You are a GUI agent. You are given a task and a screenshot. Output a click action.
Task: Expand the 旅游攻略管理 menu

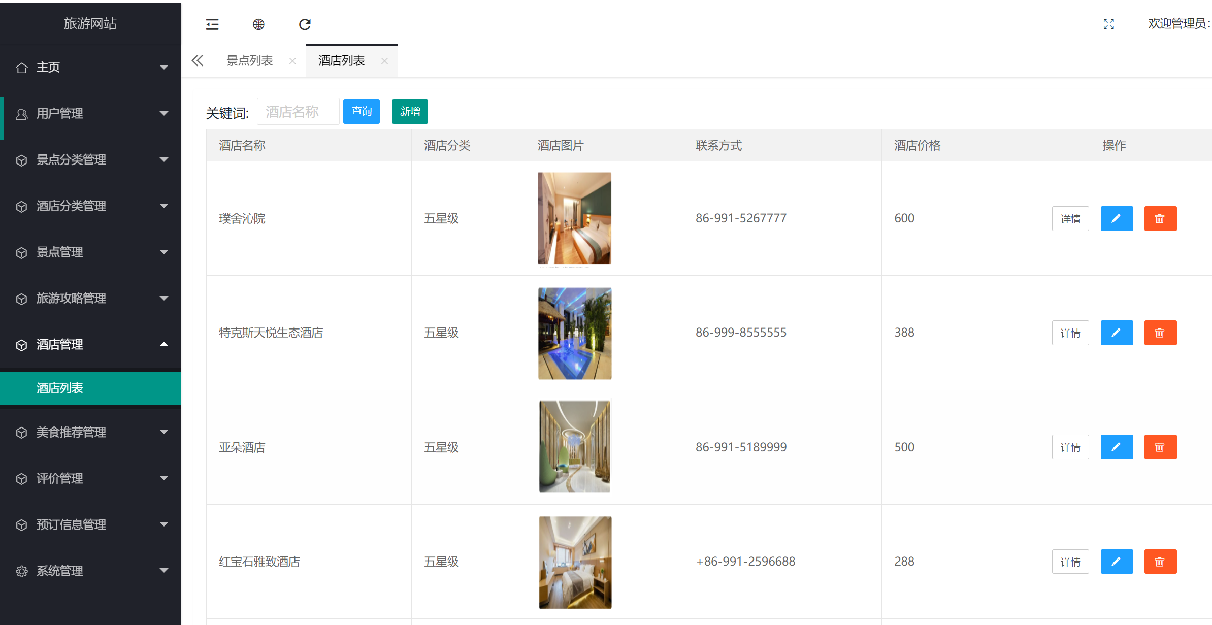click(x=90, y=298)
